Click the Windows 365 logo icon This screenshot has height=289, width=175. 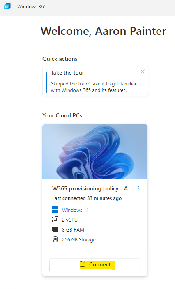coord(7,7)
